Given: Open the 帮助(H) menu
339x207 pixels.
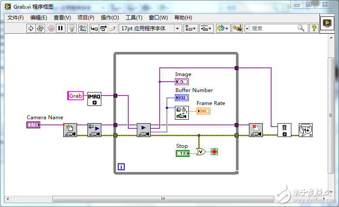Looking at the screenshot, I should click(183, 18).
